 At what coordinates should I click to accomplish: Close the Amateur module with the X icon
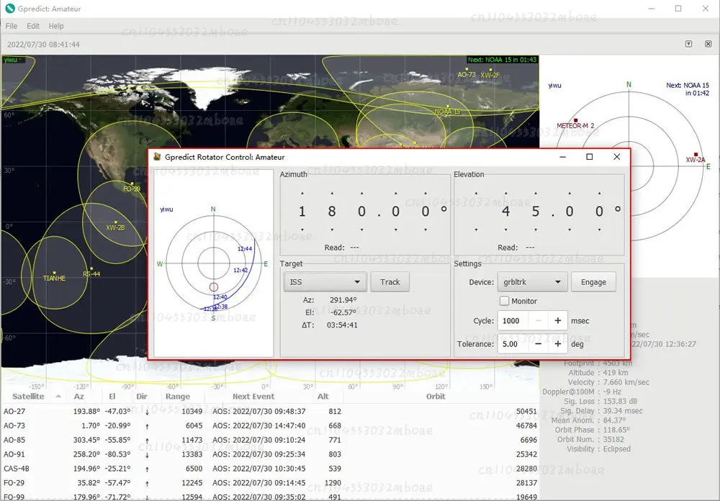(708, 44)
